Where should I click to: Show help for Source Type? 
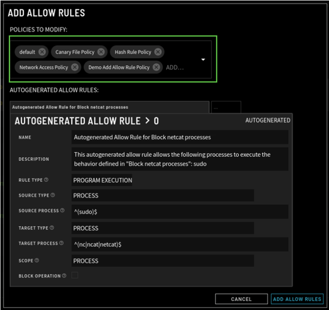click(x=53, y=195)
